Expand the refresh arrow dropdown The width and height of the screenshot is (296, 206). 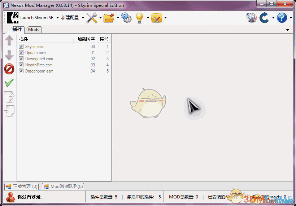(273, 18)
